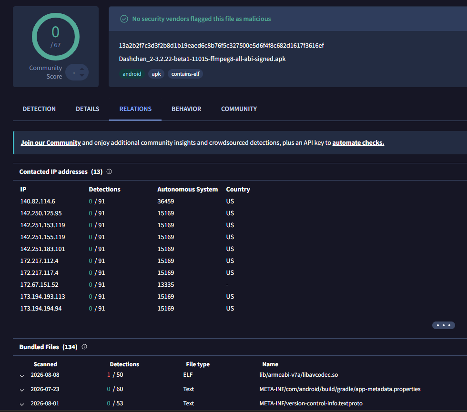The image size is (467, 412).
Task: Open IP address 172.67.151.52
Action: click(x=39, y=285)
